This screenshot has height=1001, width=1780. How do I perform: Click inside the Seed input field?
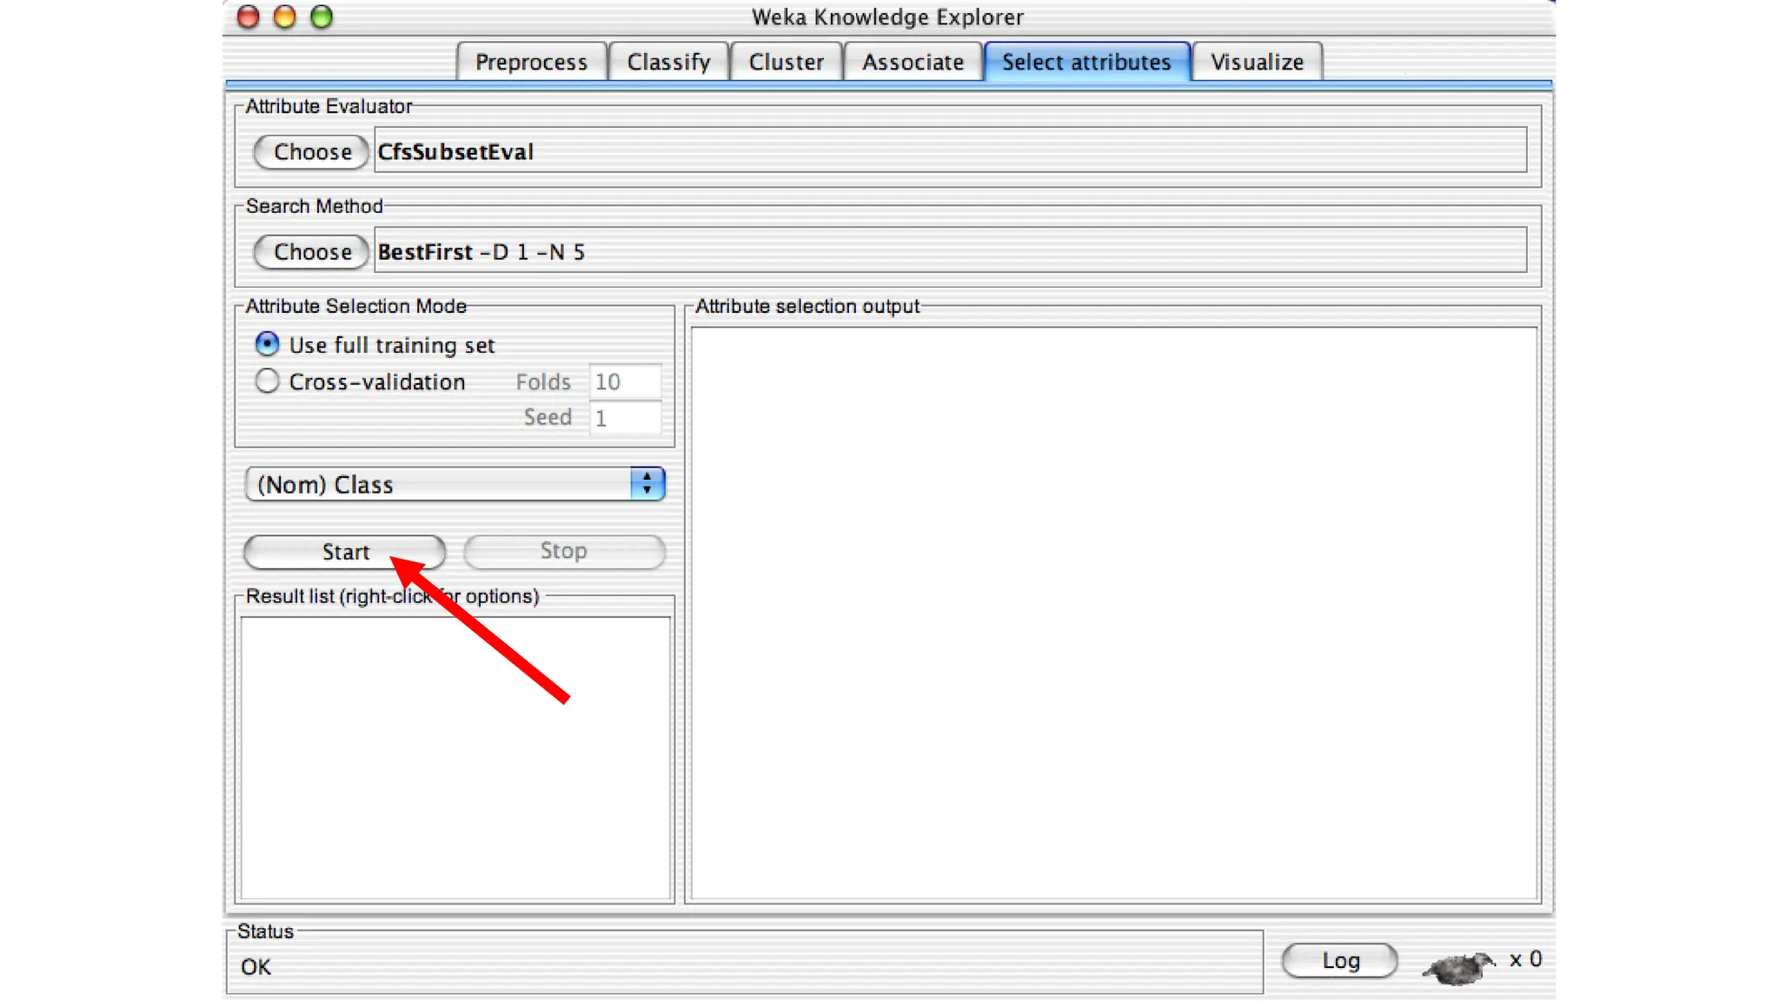(x=625, y=418)
